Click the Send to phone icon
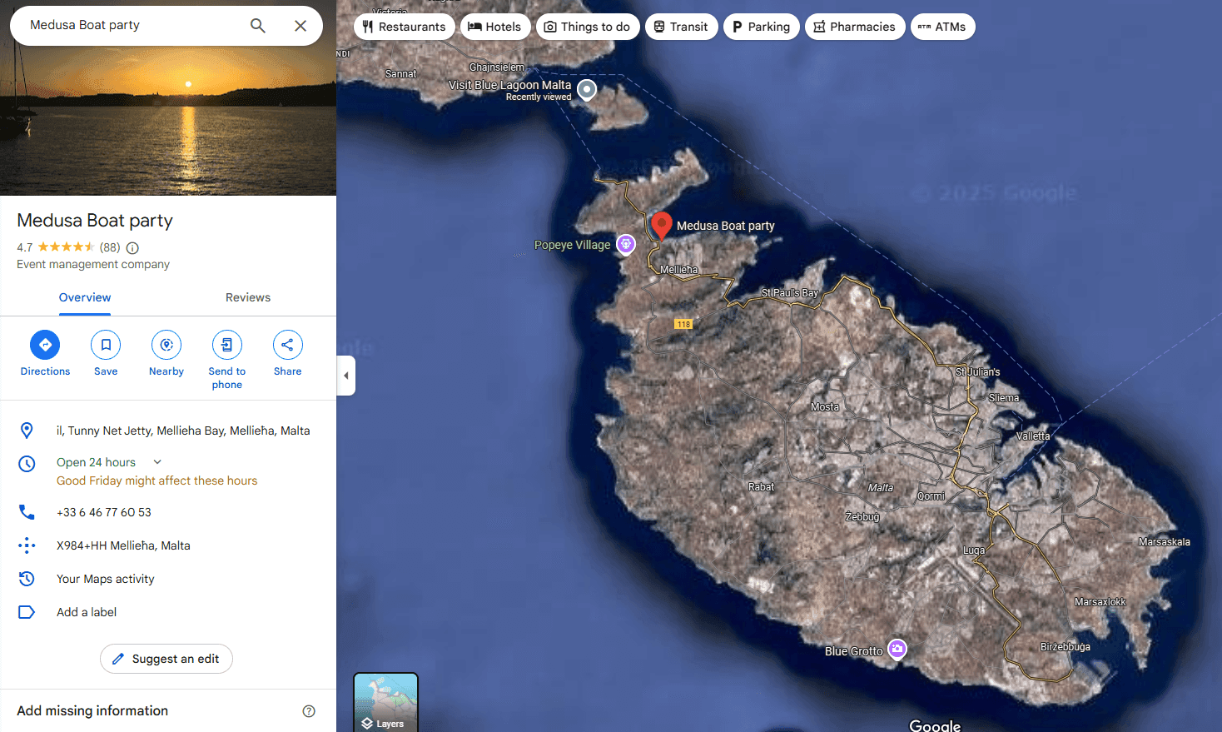This screenshot has height=732, width=1222. (x=227, y=345)
